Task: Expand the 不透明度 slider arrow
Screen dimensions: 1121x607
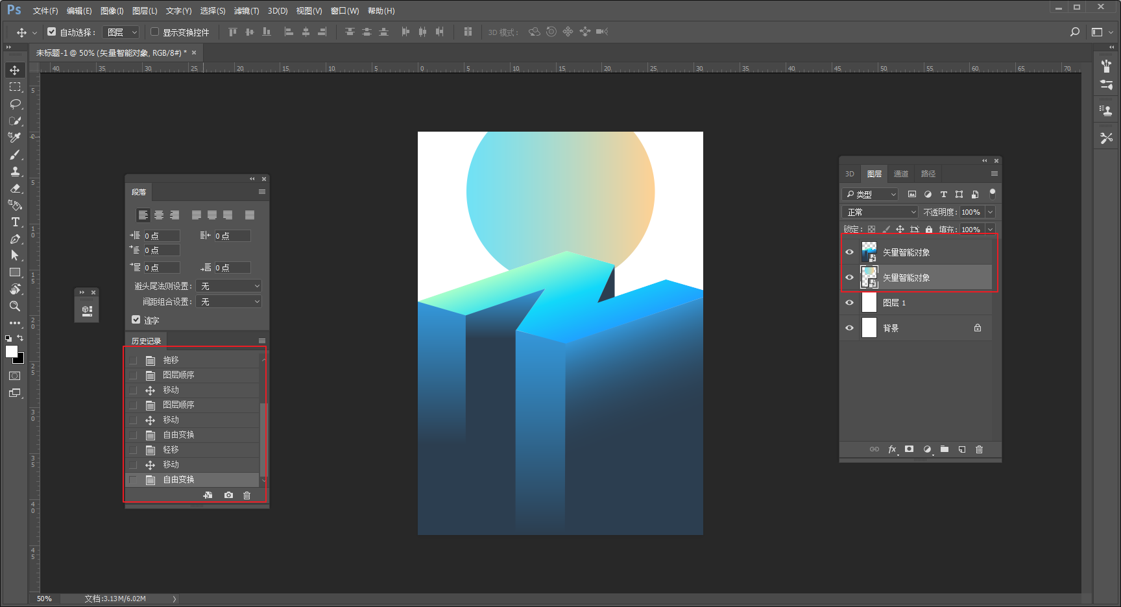Action: click(x=991, y=212)
